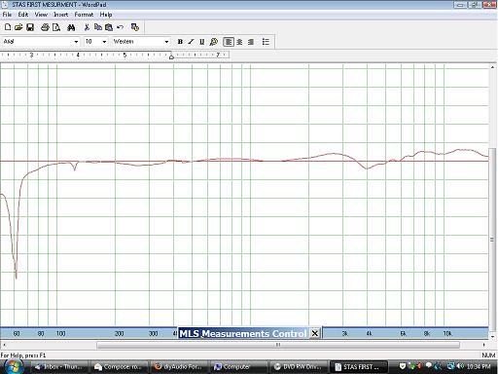498x374 pixels.
Task: Toggle bold formatting
Action: pos(180,42)
